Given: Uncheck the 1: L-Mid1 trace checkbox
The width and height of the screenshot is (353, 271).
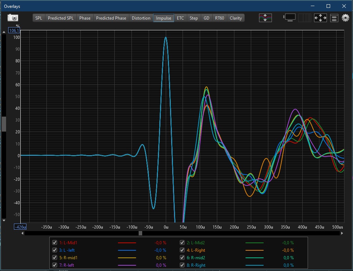Looking at the screenshot, I should tap(55, 242).
